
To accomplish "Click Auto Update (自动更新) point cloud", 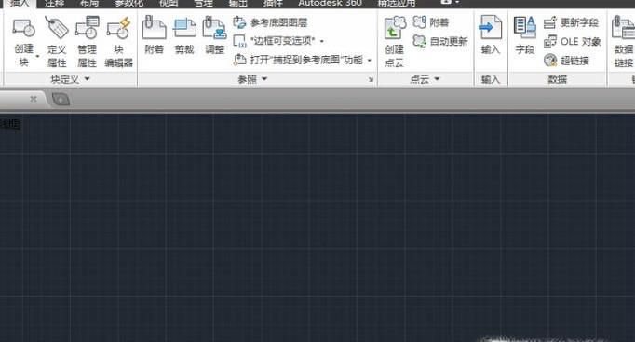I will click(x=440, y=41).
